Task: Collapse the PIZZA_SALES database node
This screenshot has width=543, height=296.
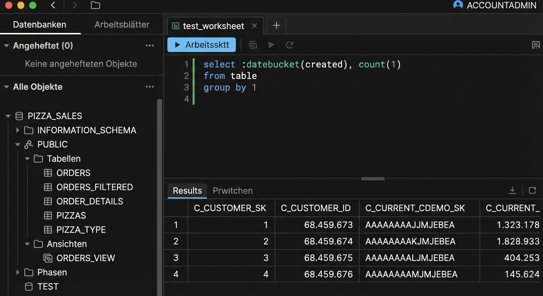Action: tap(8, 116)
